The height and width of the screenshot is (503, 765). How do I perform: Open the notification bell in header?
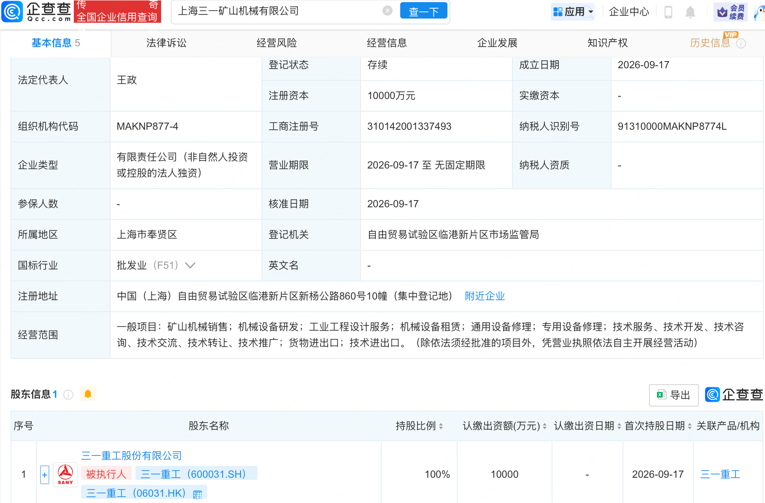coord(690,12)
